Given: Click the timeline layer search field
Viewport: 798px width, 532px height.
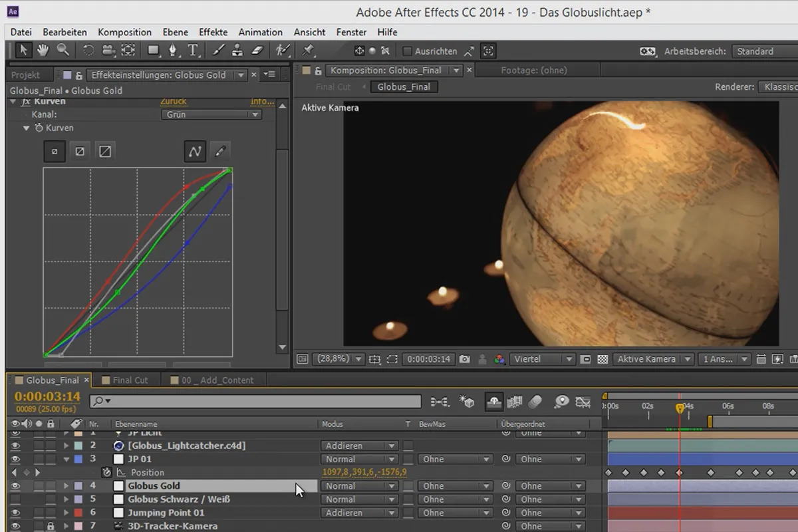Looking at the screenshot, I should point(255,401).
